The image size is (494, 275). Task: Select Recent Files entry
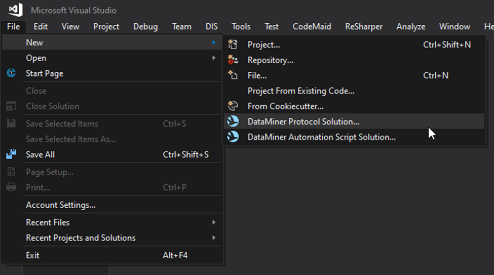[111, 222]
